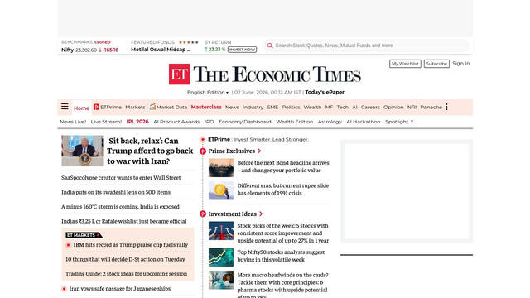Open the Opinion menu

pos(393,107)
